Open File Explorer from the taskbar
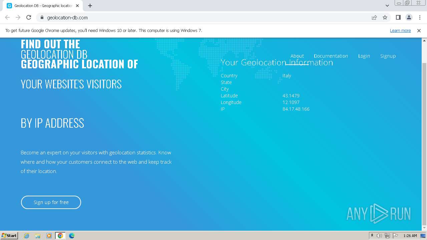Screen dimensions: 427x240 click(38, 236)
